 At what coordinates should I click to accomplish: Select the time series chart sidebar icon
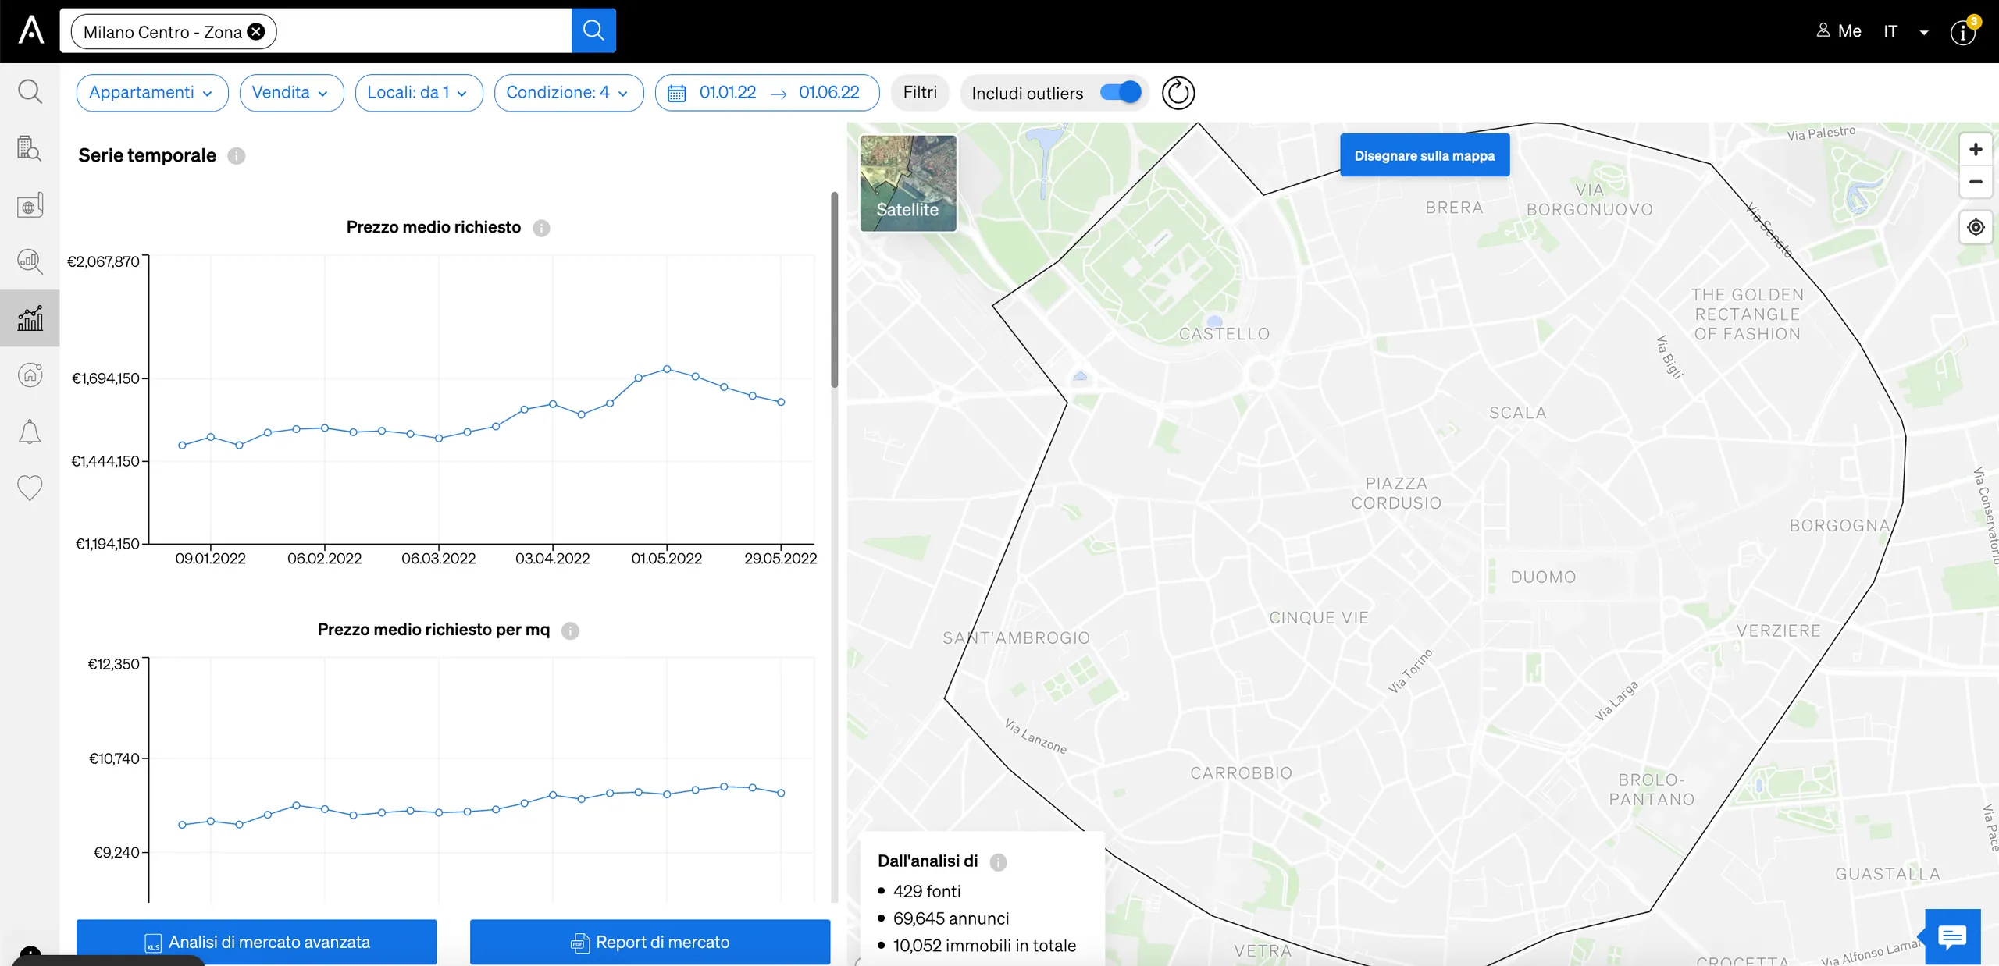(30, 318)
